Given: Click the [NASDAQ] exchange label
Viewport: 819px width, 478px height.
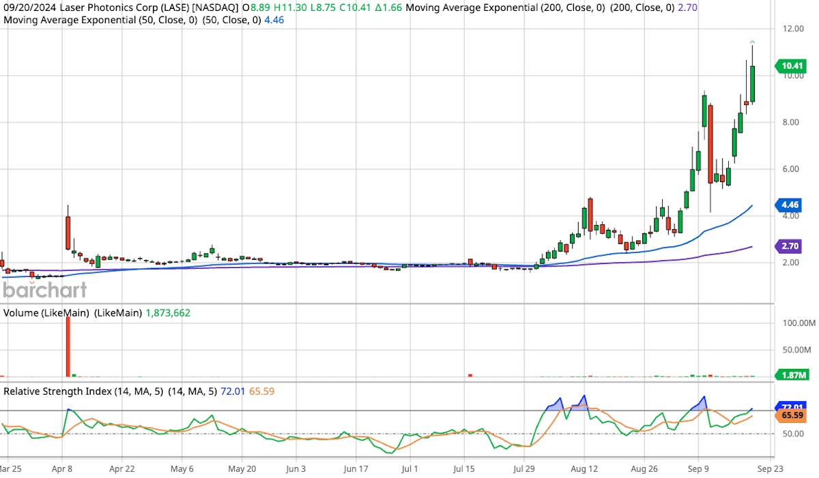Looking at the screenshot, I should (x=216, y=7).
